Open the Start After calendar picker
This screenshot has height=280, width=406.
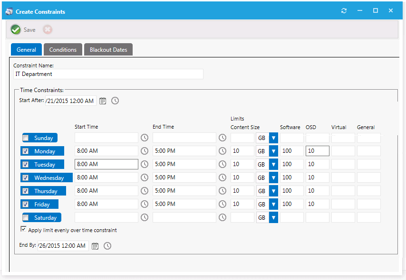click(103, 101)
